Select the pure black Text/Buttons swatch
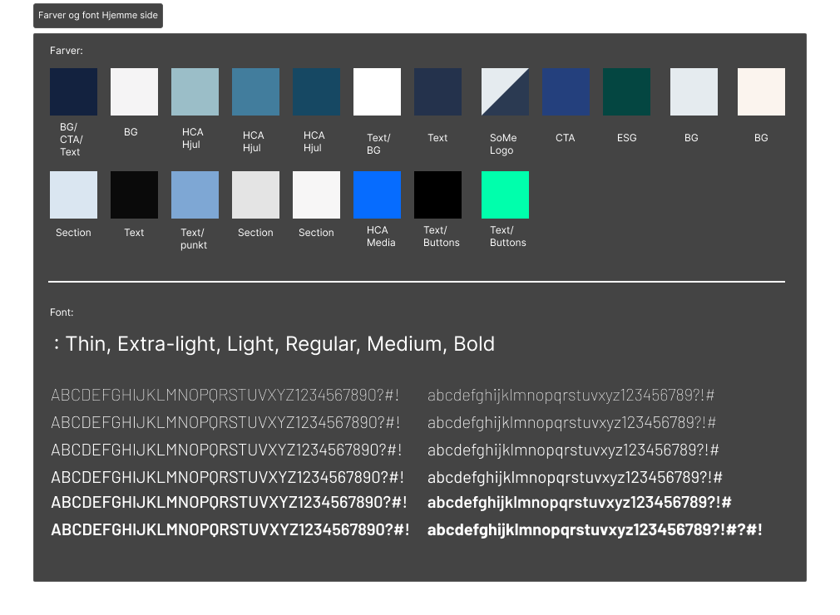Viewport: 840px width, 615px height. (x=437, y=194)
